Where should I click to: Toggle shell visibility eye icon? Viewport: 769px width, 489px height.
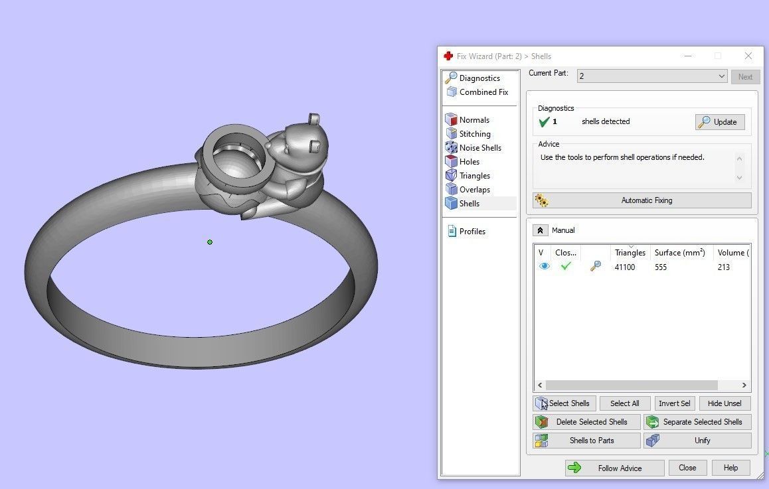545,266
